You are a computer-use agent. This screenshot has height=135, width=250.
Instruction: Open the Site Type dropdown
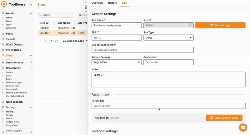click(x=168, y=38)
